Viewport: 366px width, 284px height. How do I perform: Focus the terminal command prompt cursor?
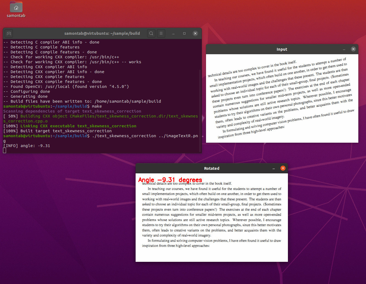tap(4, 150)
